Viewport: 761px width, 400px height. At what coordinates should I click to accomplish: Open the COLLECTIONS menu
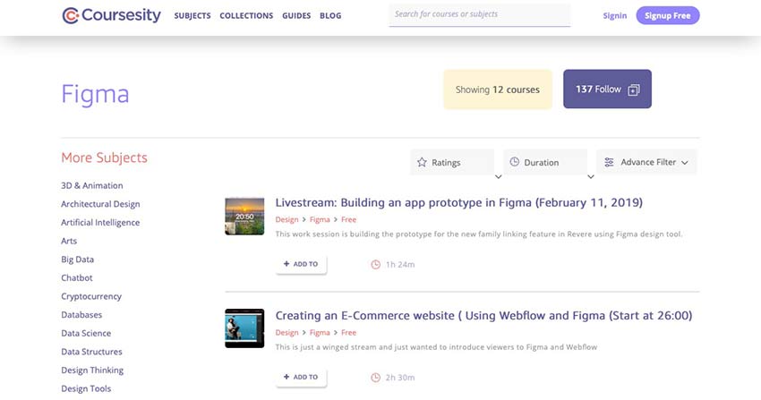[x=246, y=15]
